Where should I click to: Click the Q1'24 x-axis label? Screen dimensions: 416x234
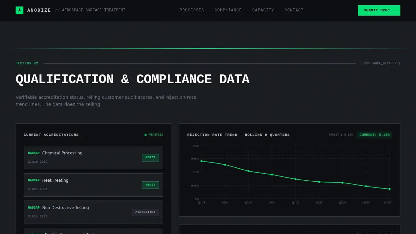(x=201, y=202)
